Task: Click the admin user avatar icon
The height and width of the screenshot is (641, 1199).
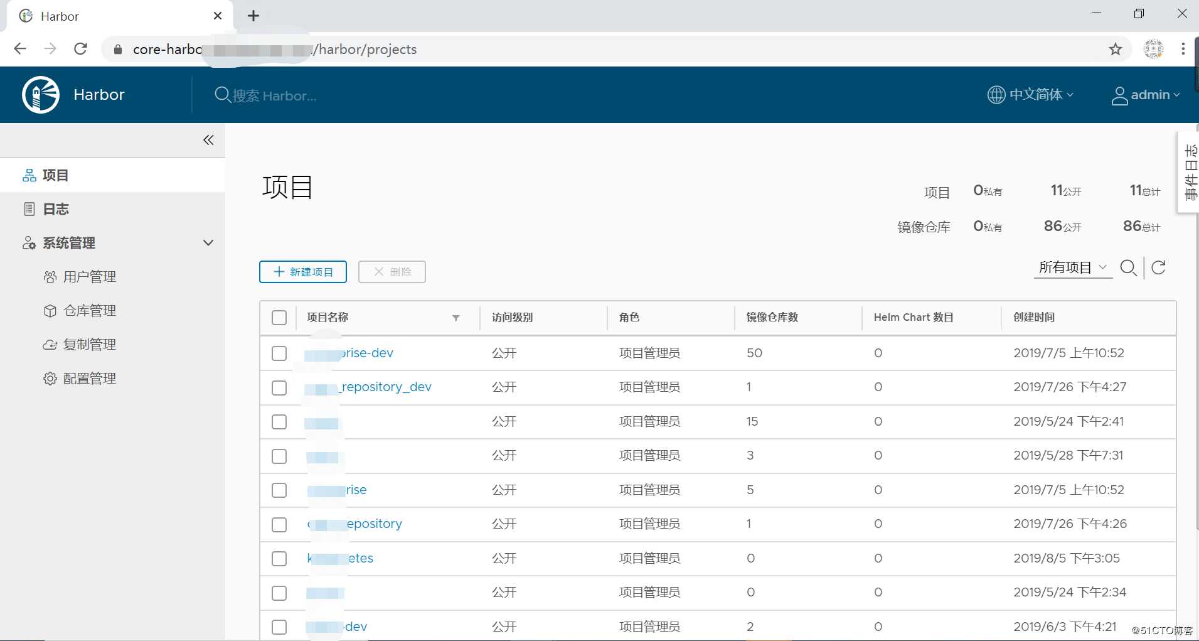Action: [1119, 95]
